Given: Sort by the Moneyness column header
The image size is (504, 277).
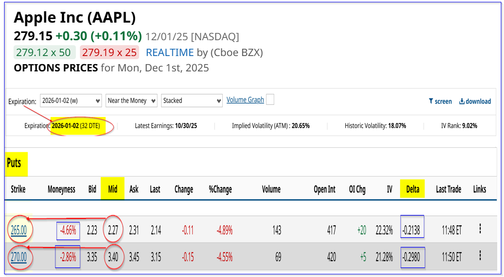Looking at the screenshot, I should click(x=61, y=189).
